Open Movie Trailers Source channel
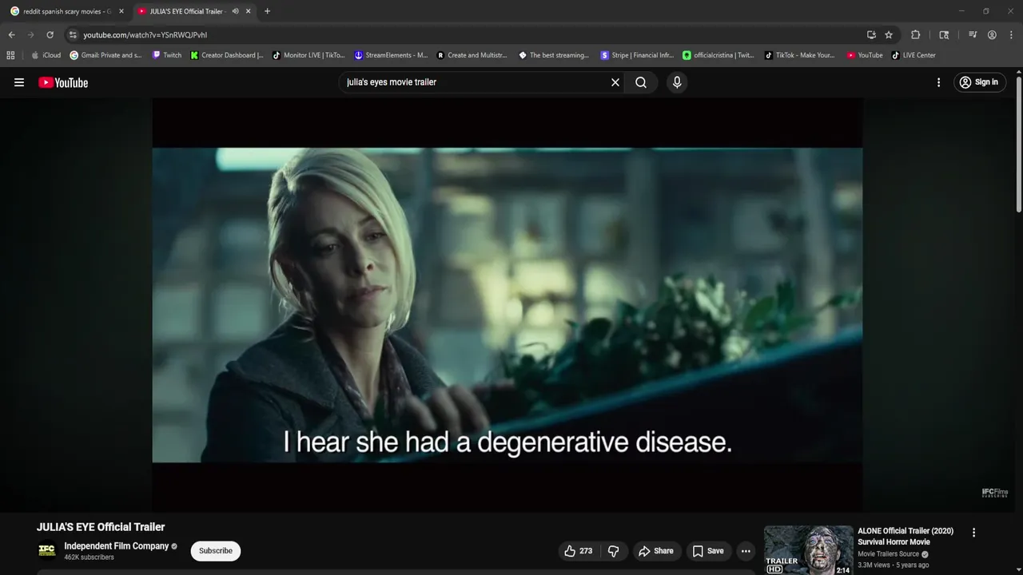 click(x=889, y=554)
